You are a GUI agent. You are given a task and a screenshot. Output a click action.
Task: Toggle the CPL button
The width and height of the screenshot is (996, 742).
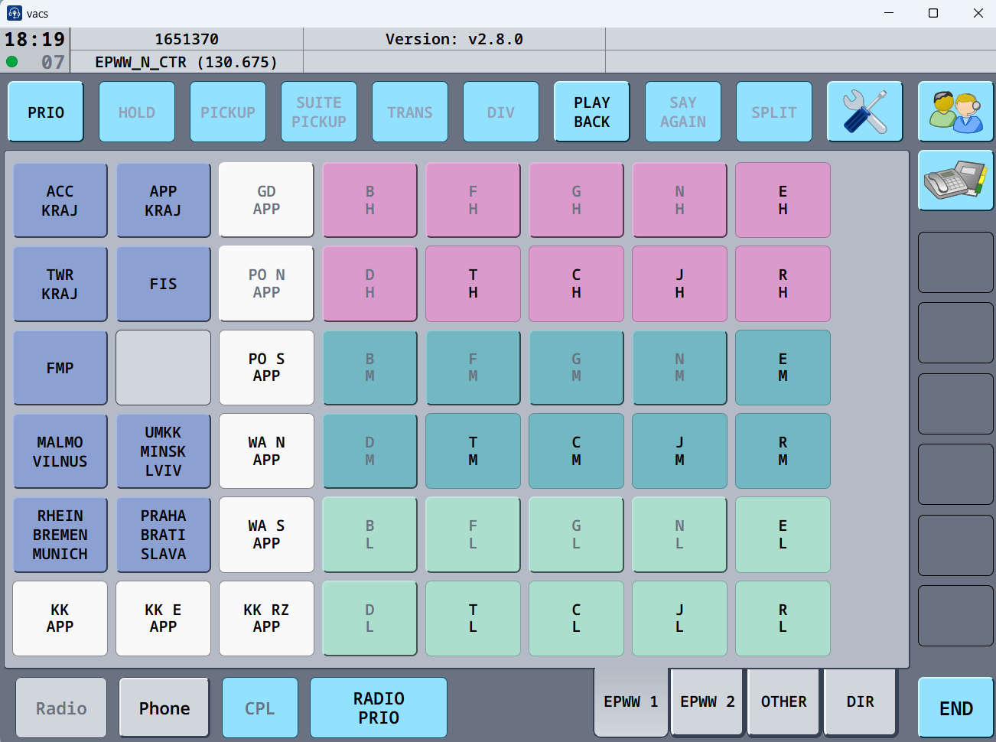260,708
